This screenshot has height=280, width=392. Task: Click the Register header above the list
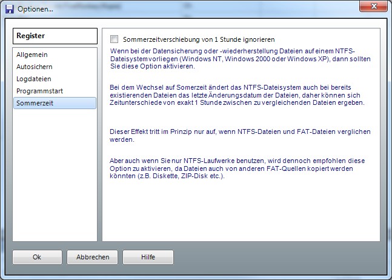coord(55,36)
